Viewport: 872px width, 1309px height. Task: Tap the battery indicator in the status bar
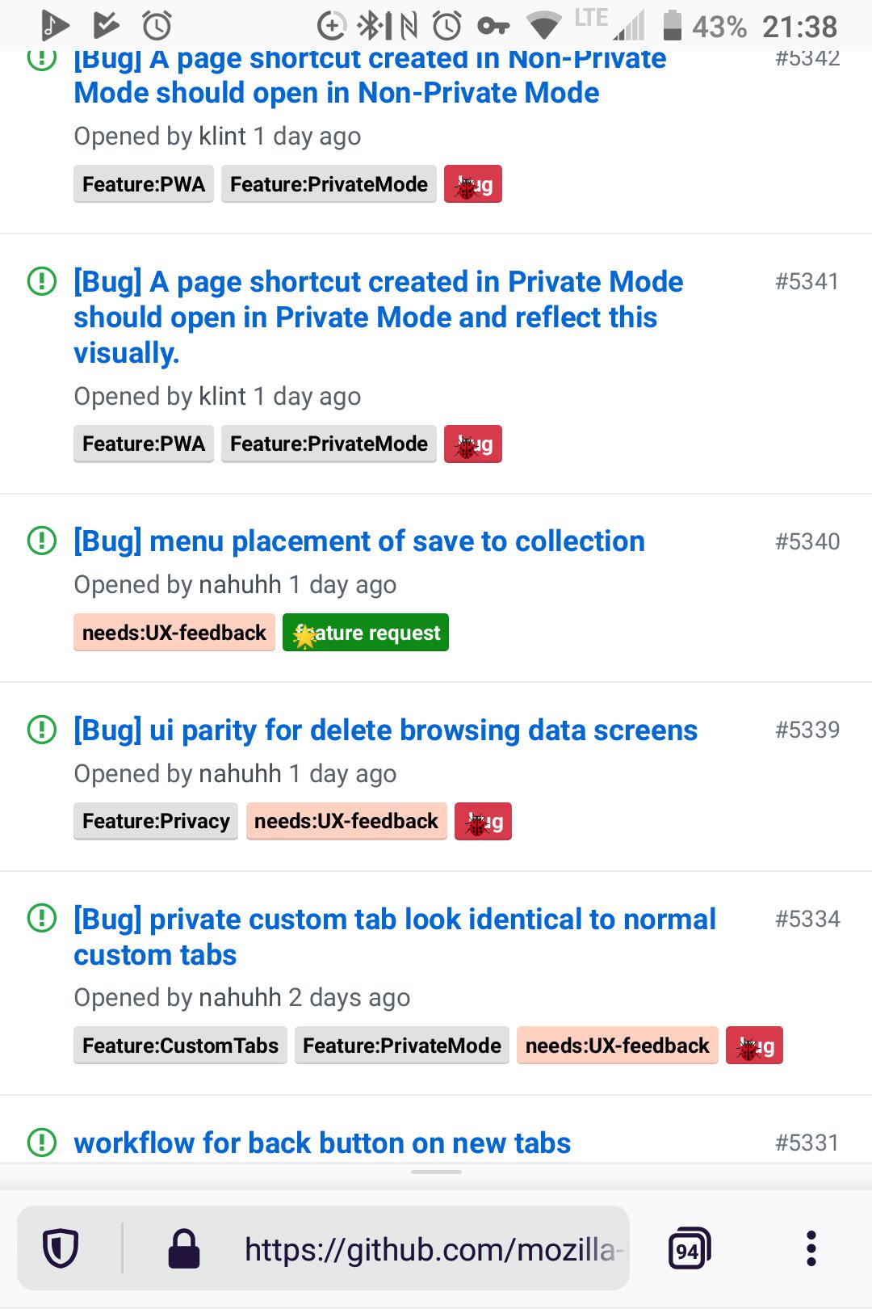point(671,25)
